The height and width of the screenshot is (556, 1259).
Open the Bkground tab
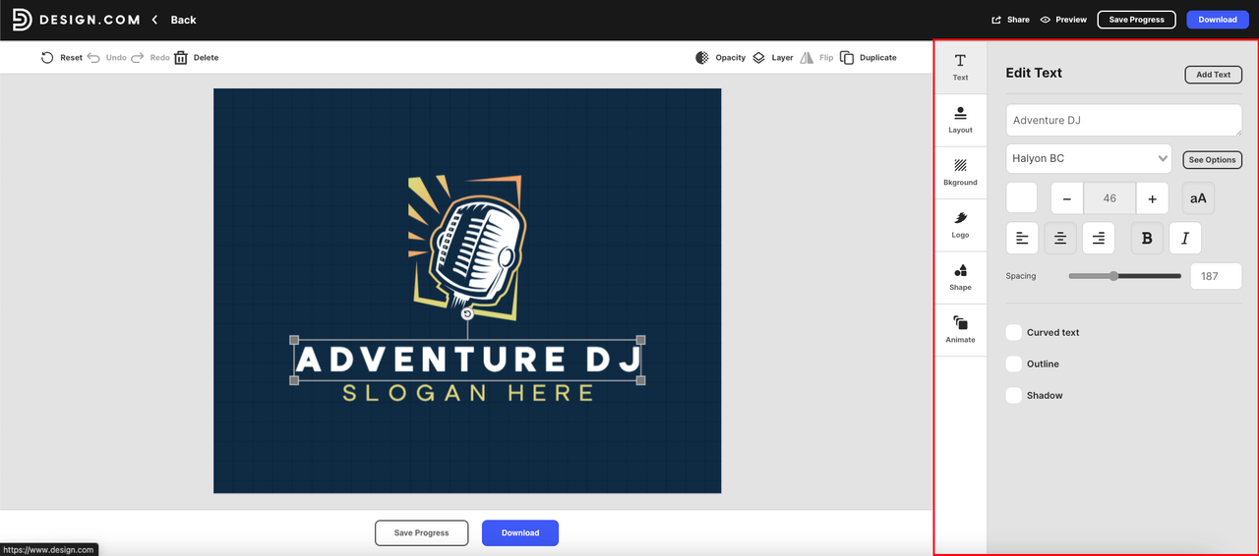coord(960,173)
